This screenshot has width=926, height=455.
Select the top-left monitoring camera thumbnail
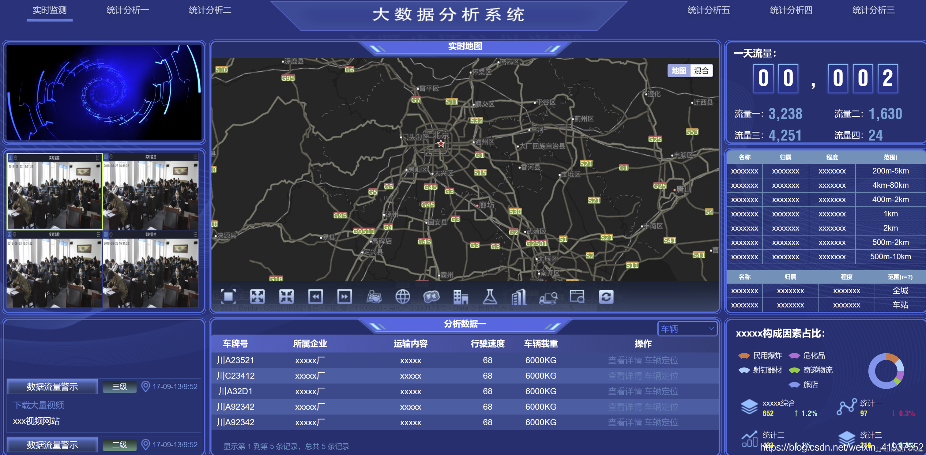55,192
